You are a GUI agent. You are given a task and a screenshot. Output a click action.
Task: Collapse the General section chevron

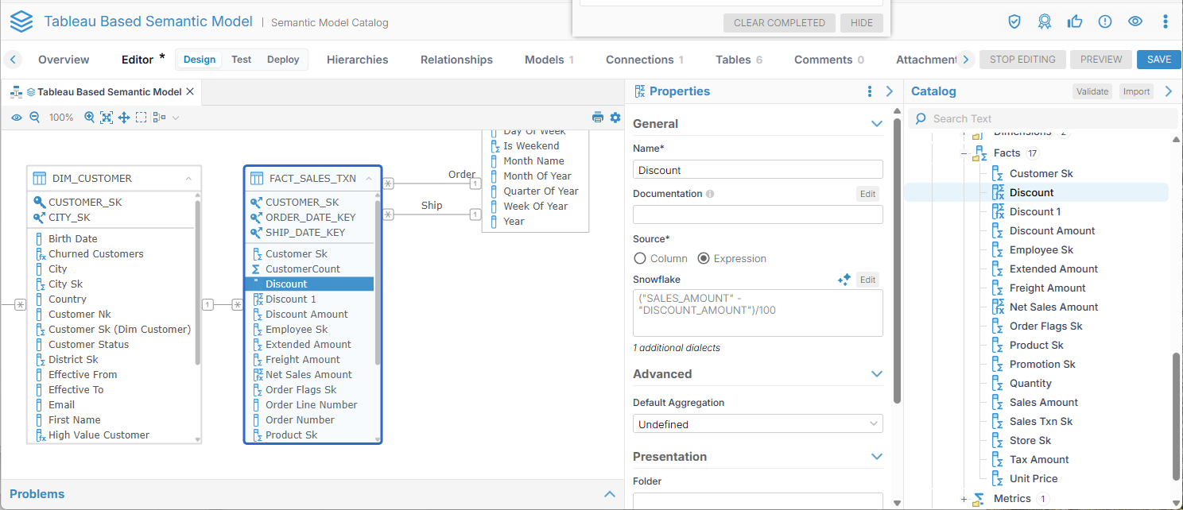[x=876, y=124]
